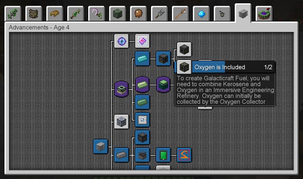Select the orange snake symbol advancement

point(184,155)
